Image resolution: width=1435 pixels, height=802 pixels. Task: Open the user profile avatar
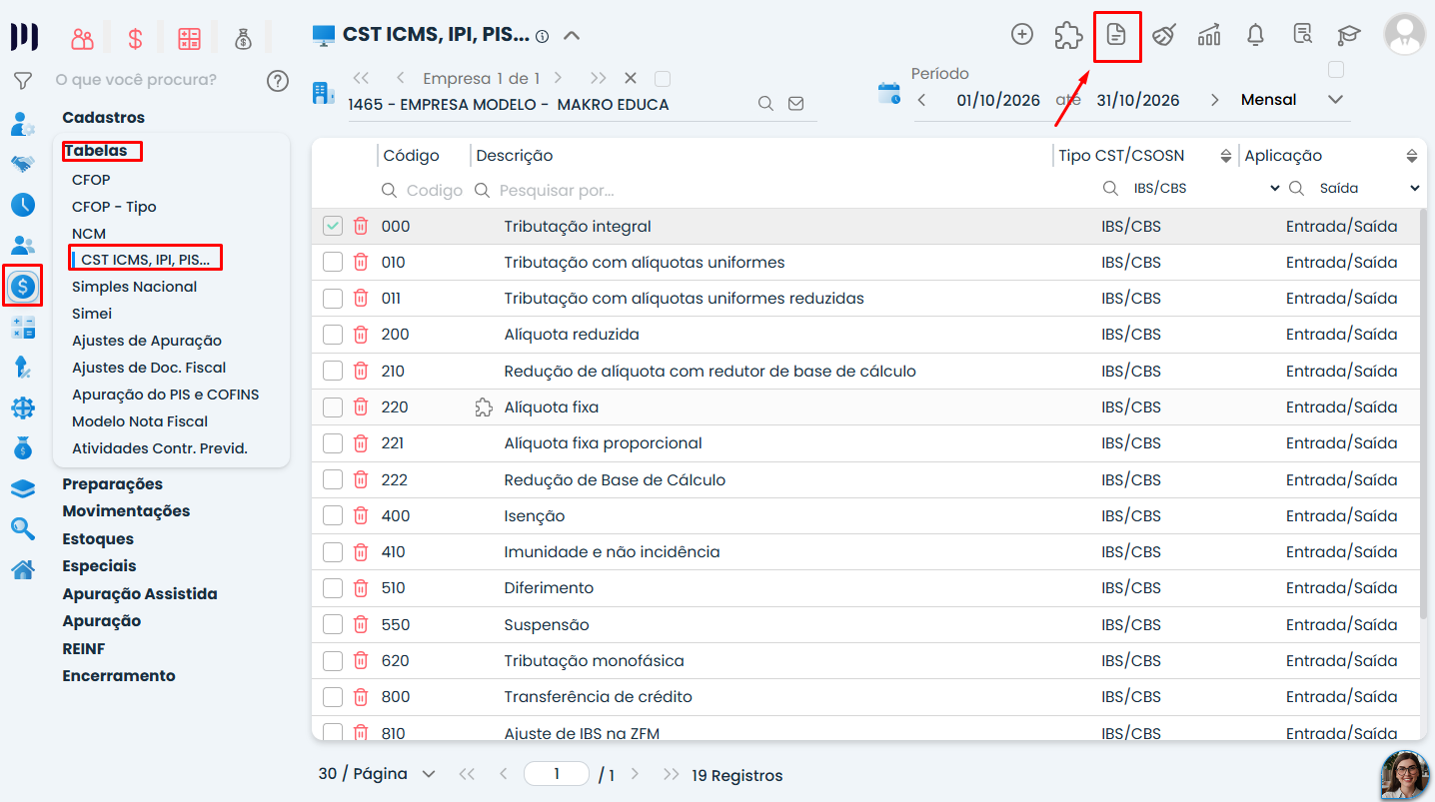[x=1404, y=35]
